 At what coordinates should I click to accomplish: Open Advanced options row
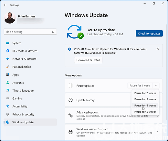pos(114,116)
